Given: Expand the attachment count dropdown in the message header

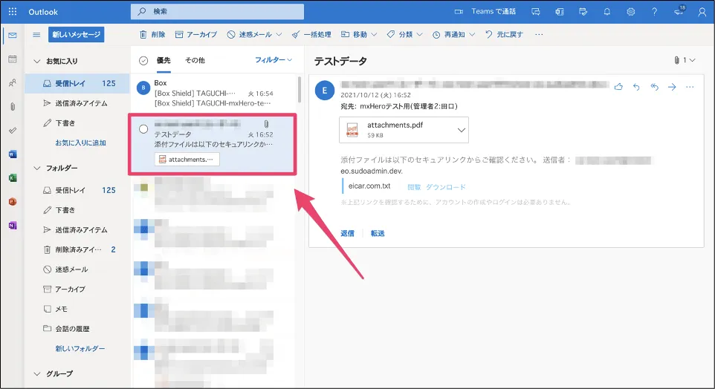Looking at the screenshot, I should pos(685,60).
